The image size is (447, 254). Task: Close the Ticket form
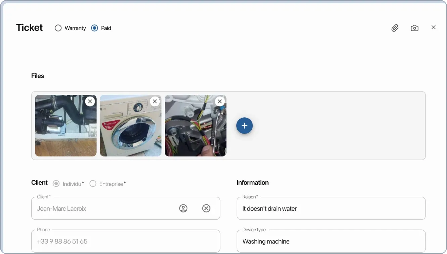click(433, 27)
